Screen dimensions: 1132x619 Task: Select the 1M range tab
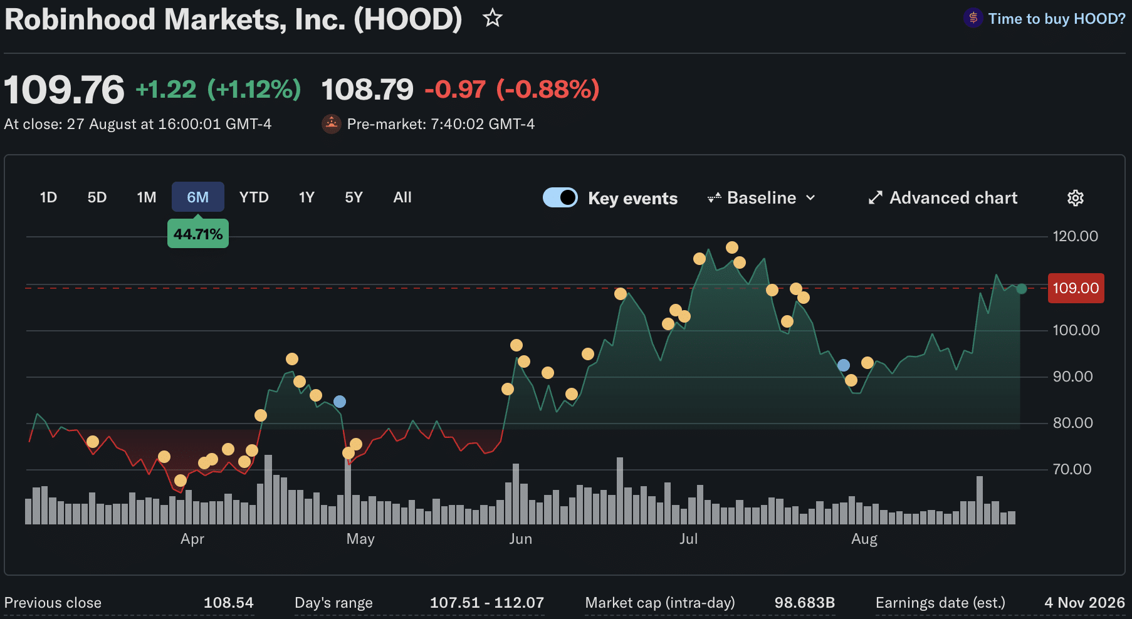pyautogui.click(x=147, y=197)
